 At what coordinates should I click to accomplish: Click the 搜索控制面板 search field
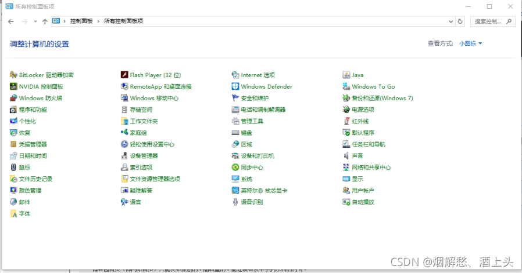493,21
